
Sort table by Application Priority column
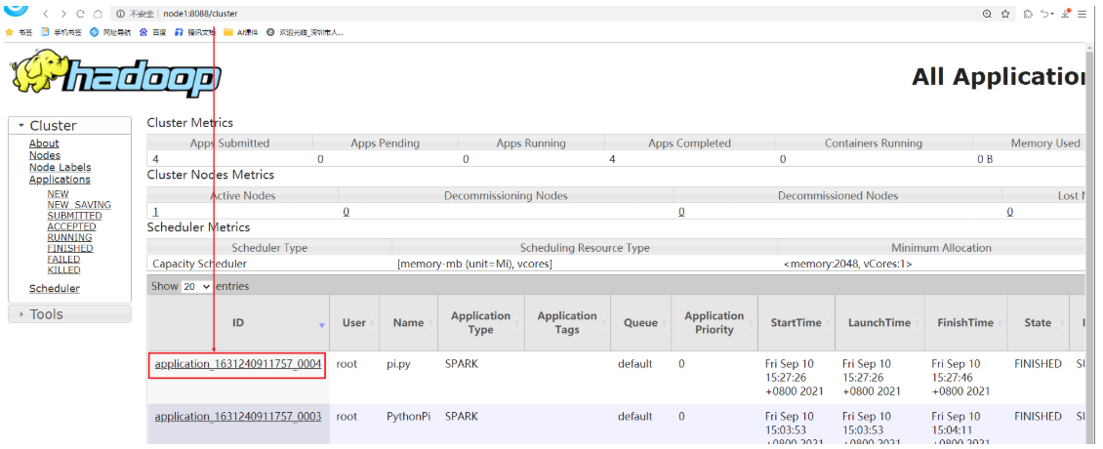coord(714,322)
